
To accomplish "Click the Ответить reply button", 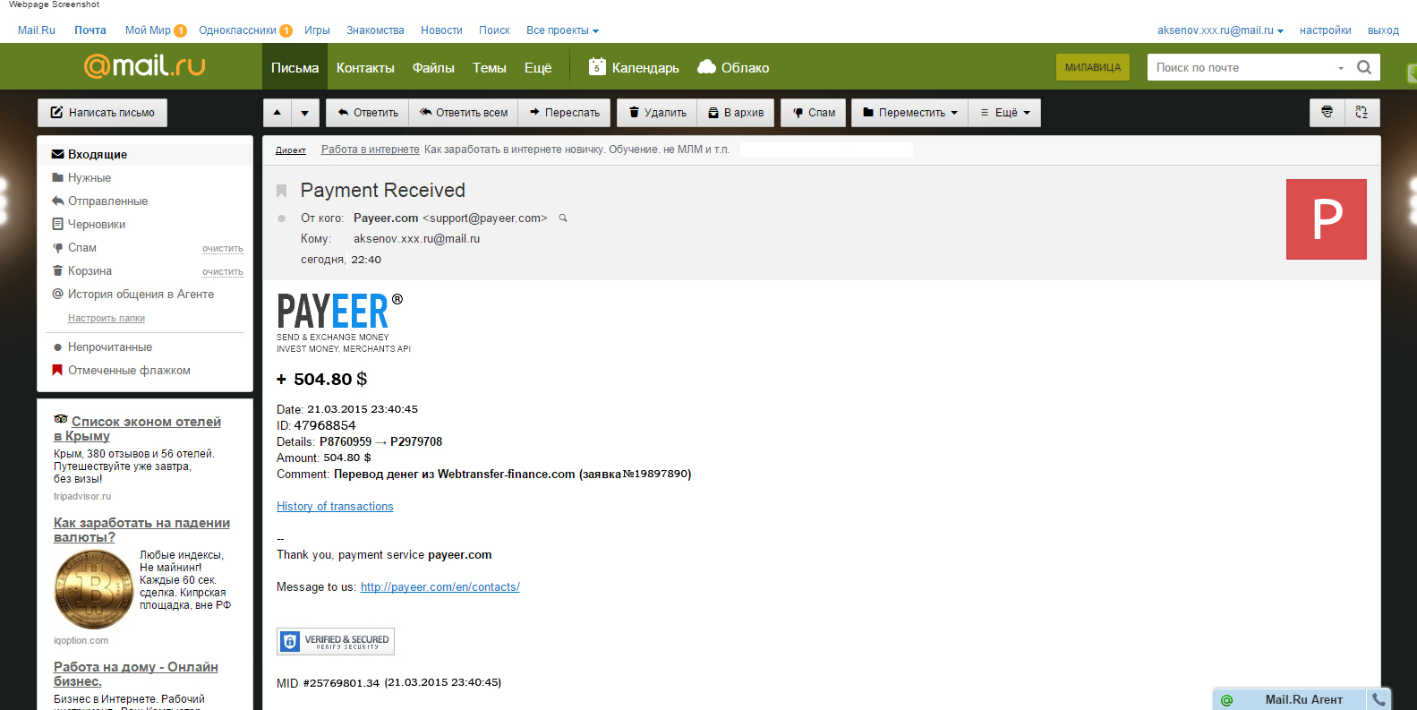I will [367, 113].
